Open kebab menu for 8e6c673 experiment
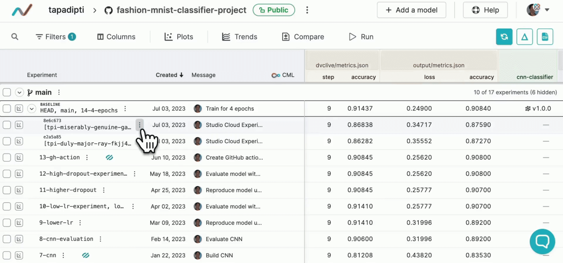 tap(140, 125)
